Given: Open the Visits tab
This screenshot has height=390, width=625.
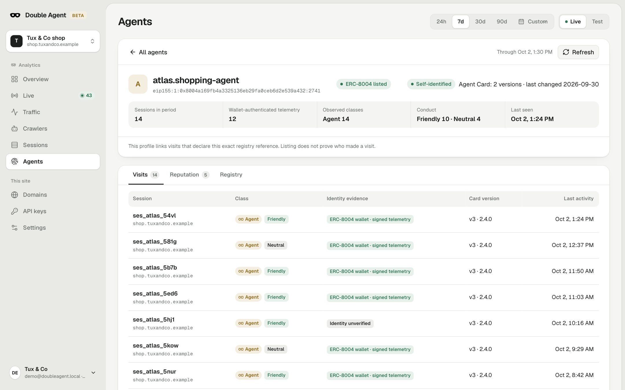Looking at the screenshot, I should point(146,175).
